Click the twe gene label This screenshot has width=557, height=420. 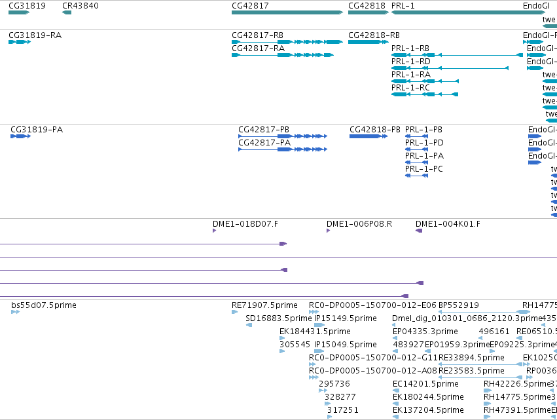(x=548, y=20)
